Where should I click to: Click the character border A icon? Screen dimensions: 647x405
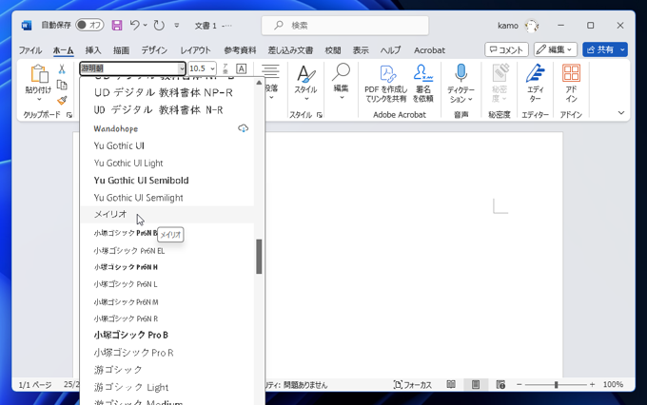[x=242, y=68]
